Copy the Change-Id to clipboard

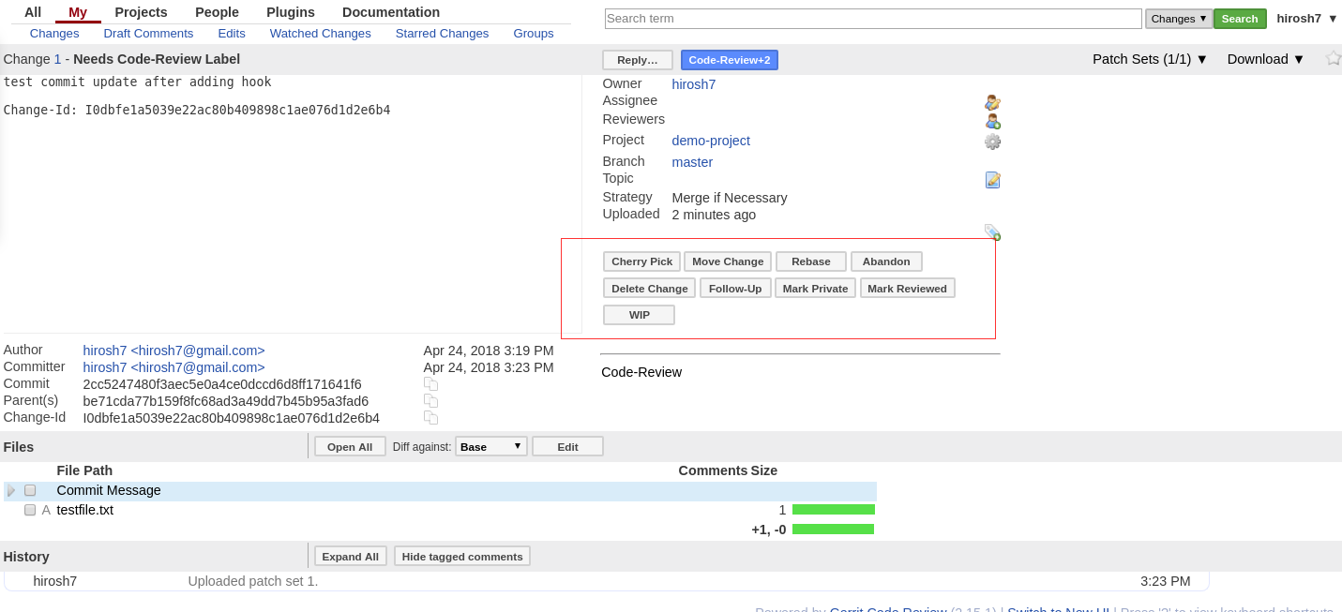pos(430,418)
